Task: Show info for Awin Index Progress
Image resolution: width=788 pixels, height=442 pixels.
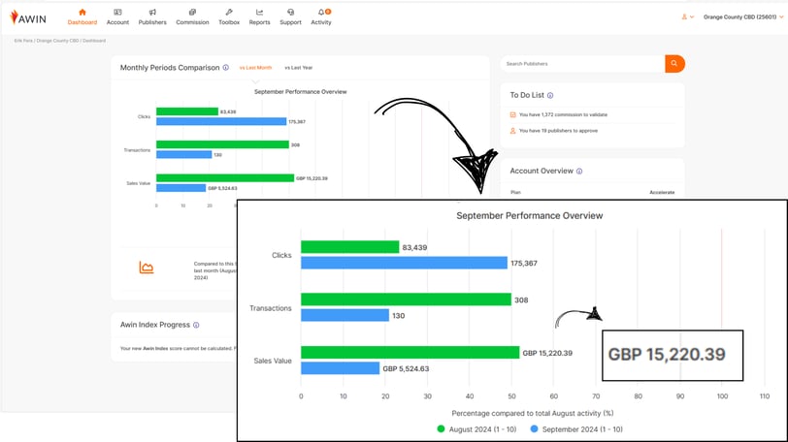Action: click(196, 325)
